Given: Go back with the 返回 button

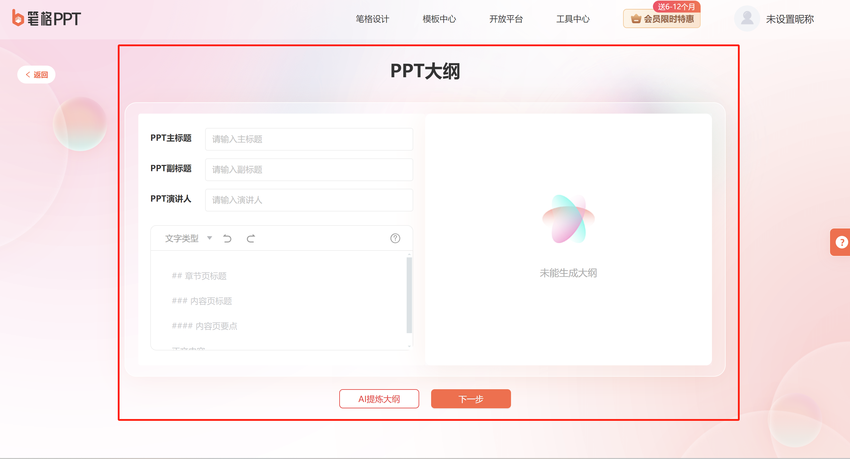Looking at the screenshot, I should pos(36,75).
